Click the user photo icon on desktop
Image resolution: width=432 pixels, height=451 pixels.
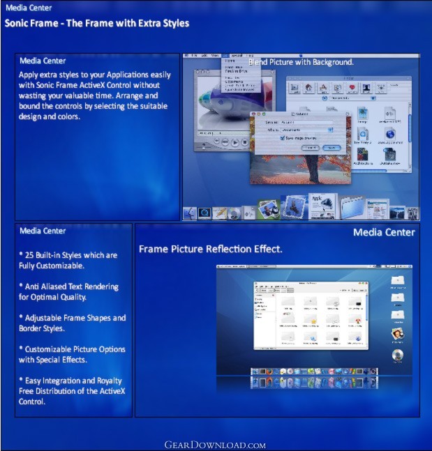(398, 335)
